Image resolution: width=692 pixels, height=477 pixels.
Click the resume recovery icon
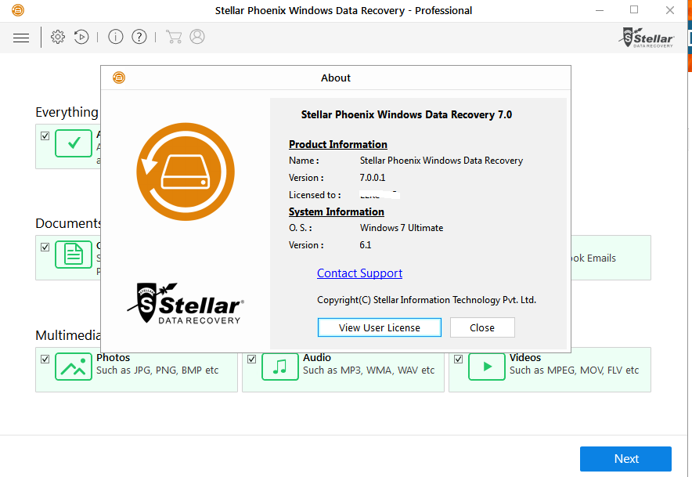(x=81, y=37)
